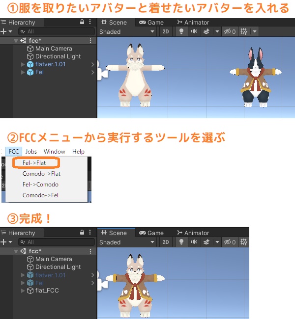
Task: Click the lock icon in top Hierarchy panel
Action: click(82, 22)
